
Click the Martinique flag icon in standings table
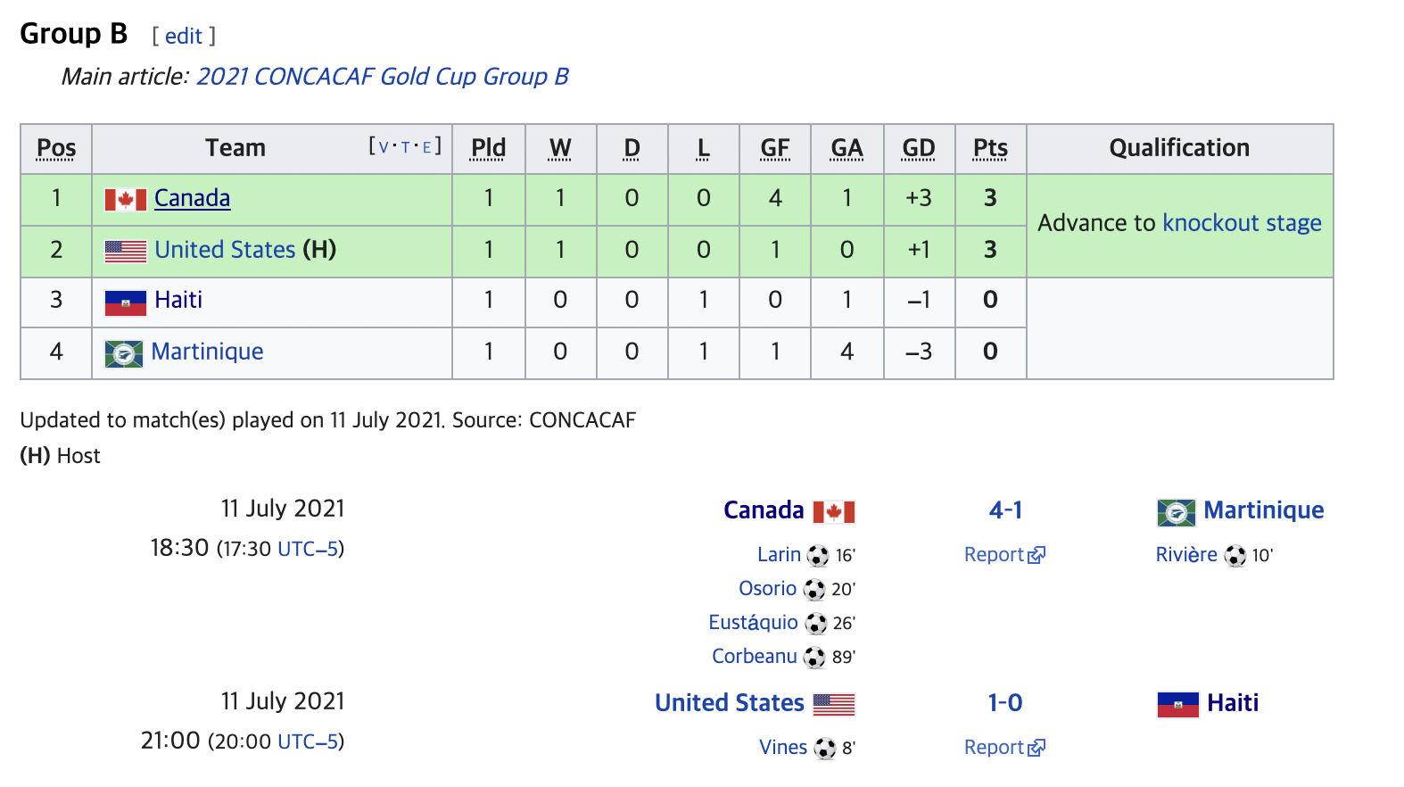[124, 354]
